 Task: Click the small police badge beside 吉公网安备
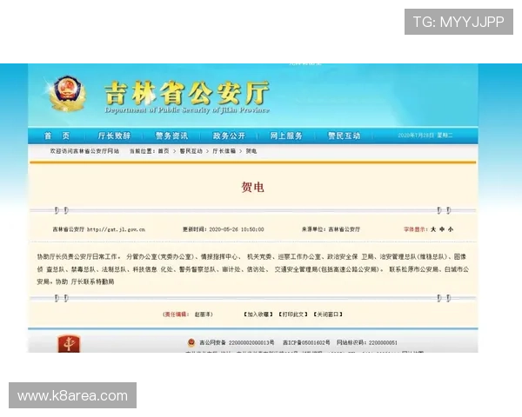(x=191, y=342)
